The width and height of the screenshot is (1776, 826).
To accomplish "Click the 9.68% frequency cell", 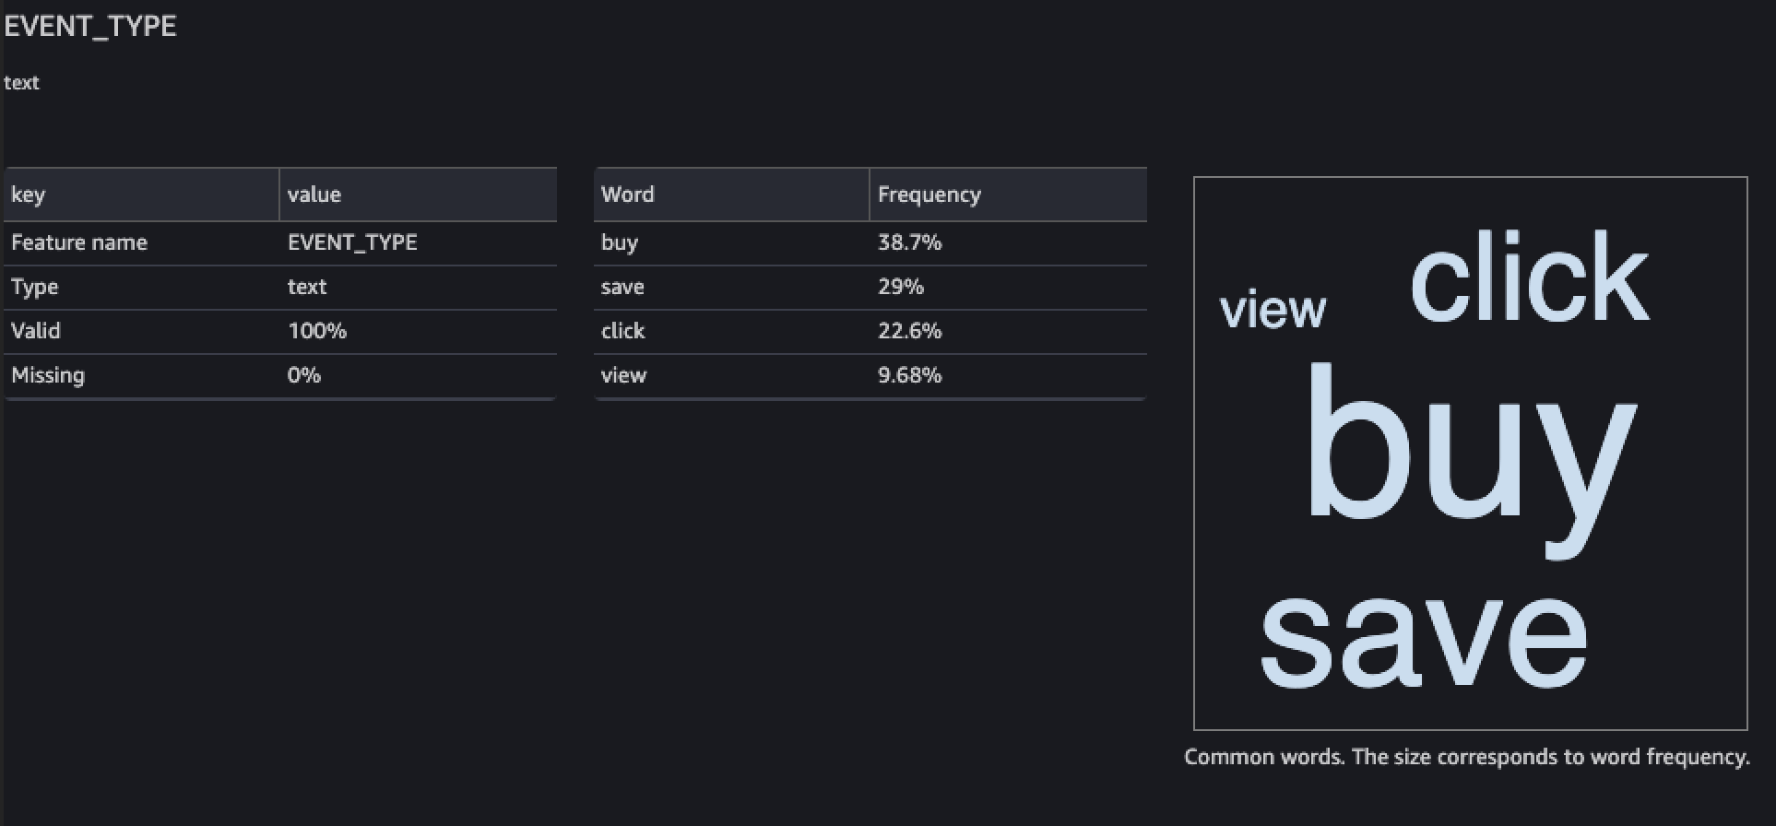I will (910, 375).
